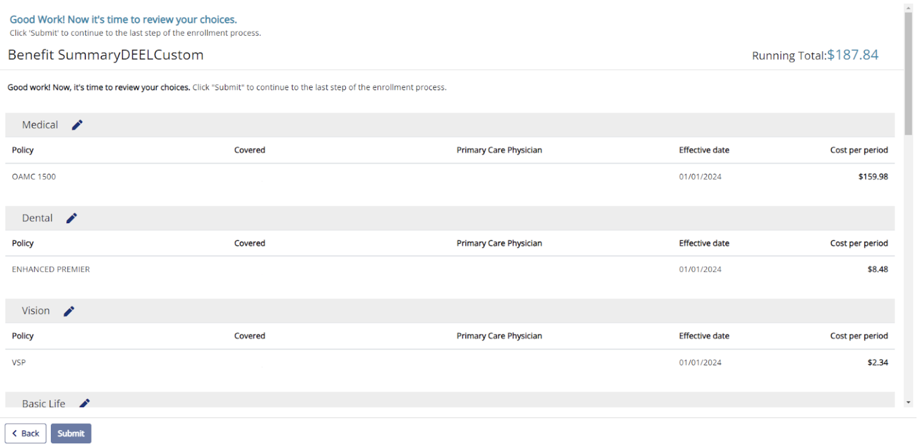Select the VSP vision policy

coord(19,362)
